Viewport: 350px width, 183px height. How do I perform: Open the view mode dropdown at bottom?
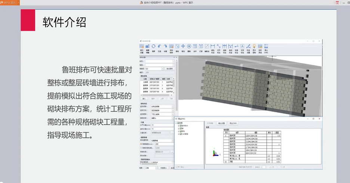pos(156,168)
